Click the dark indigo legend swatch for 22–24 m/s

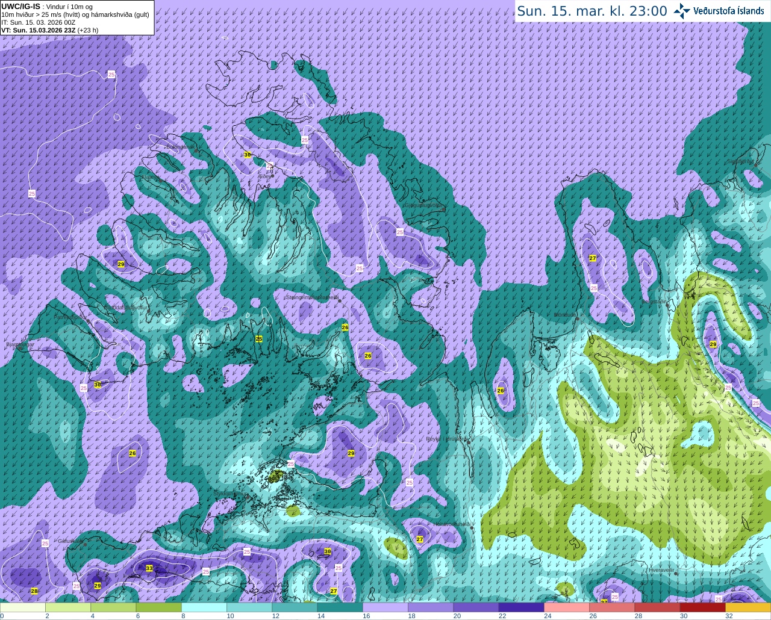[522, 607]
